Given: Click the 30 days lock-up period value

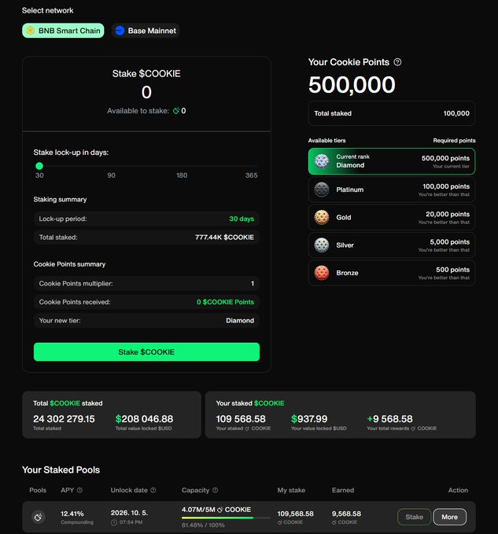Looking at the screenshot, I should [x=242, y=219].
